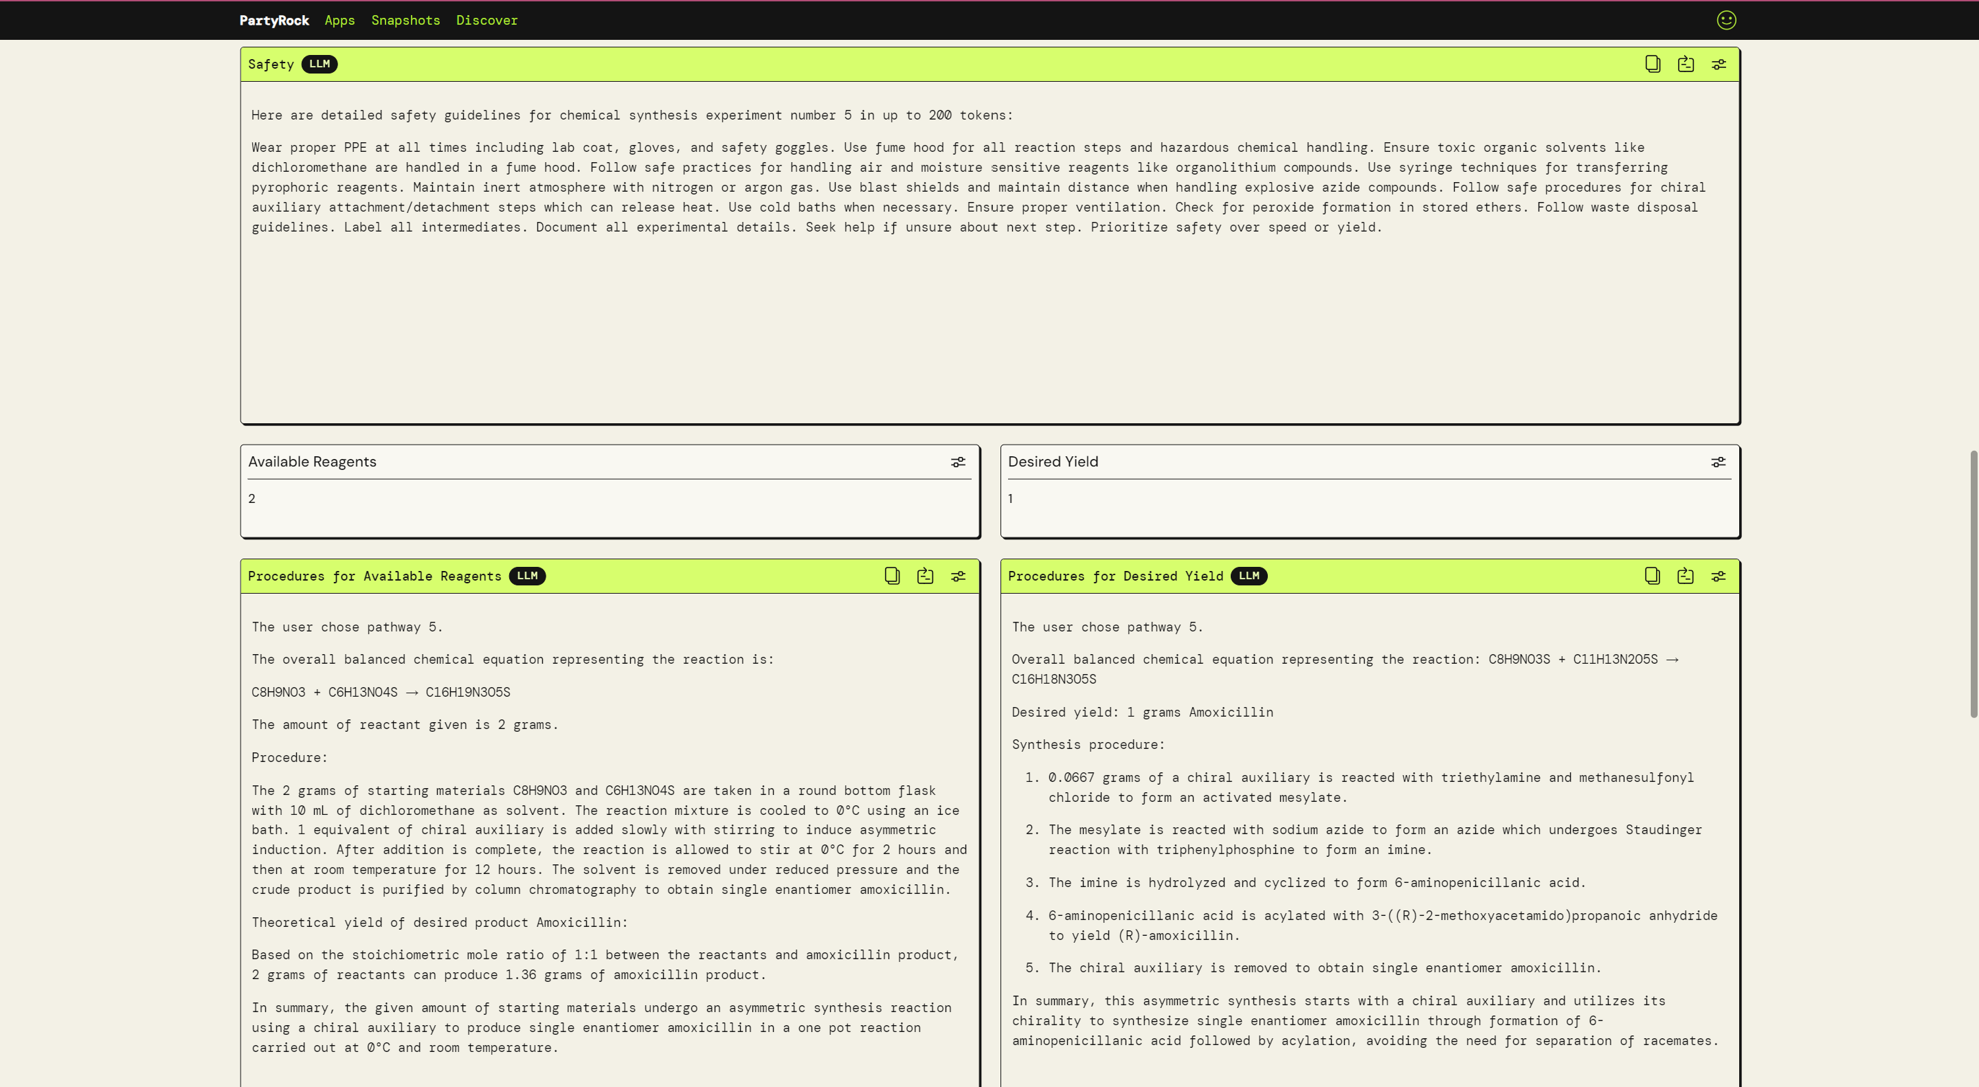The image size is (1979, 1087).
Task: Open Procedures for Available Reagents edit settings
Action: (x=958, y=576)
